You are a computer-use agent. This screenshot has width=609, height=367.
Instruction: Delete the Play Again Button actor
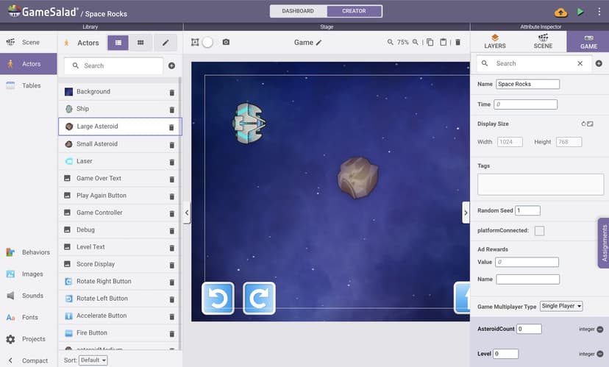click(x=171, y=196)
